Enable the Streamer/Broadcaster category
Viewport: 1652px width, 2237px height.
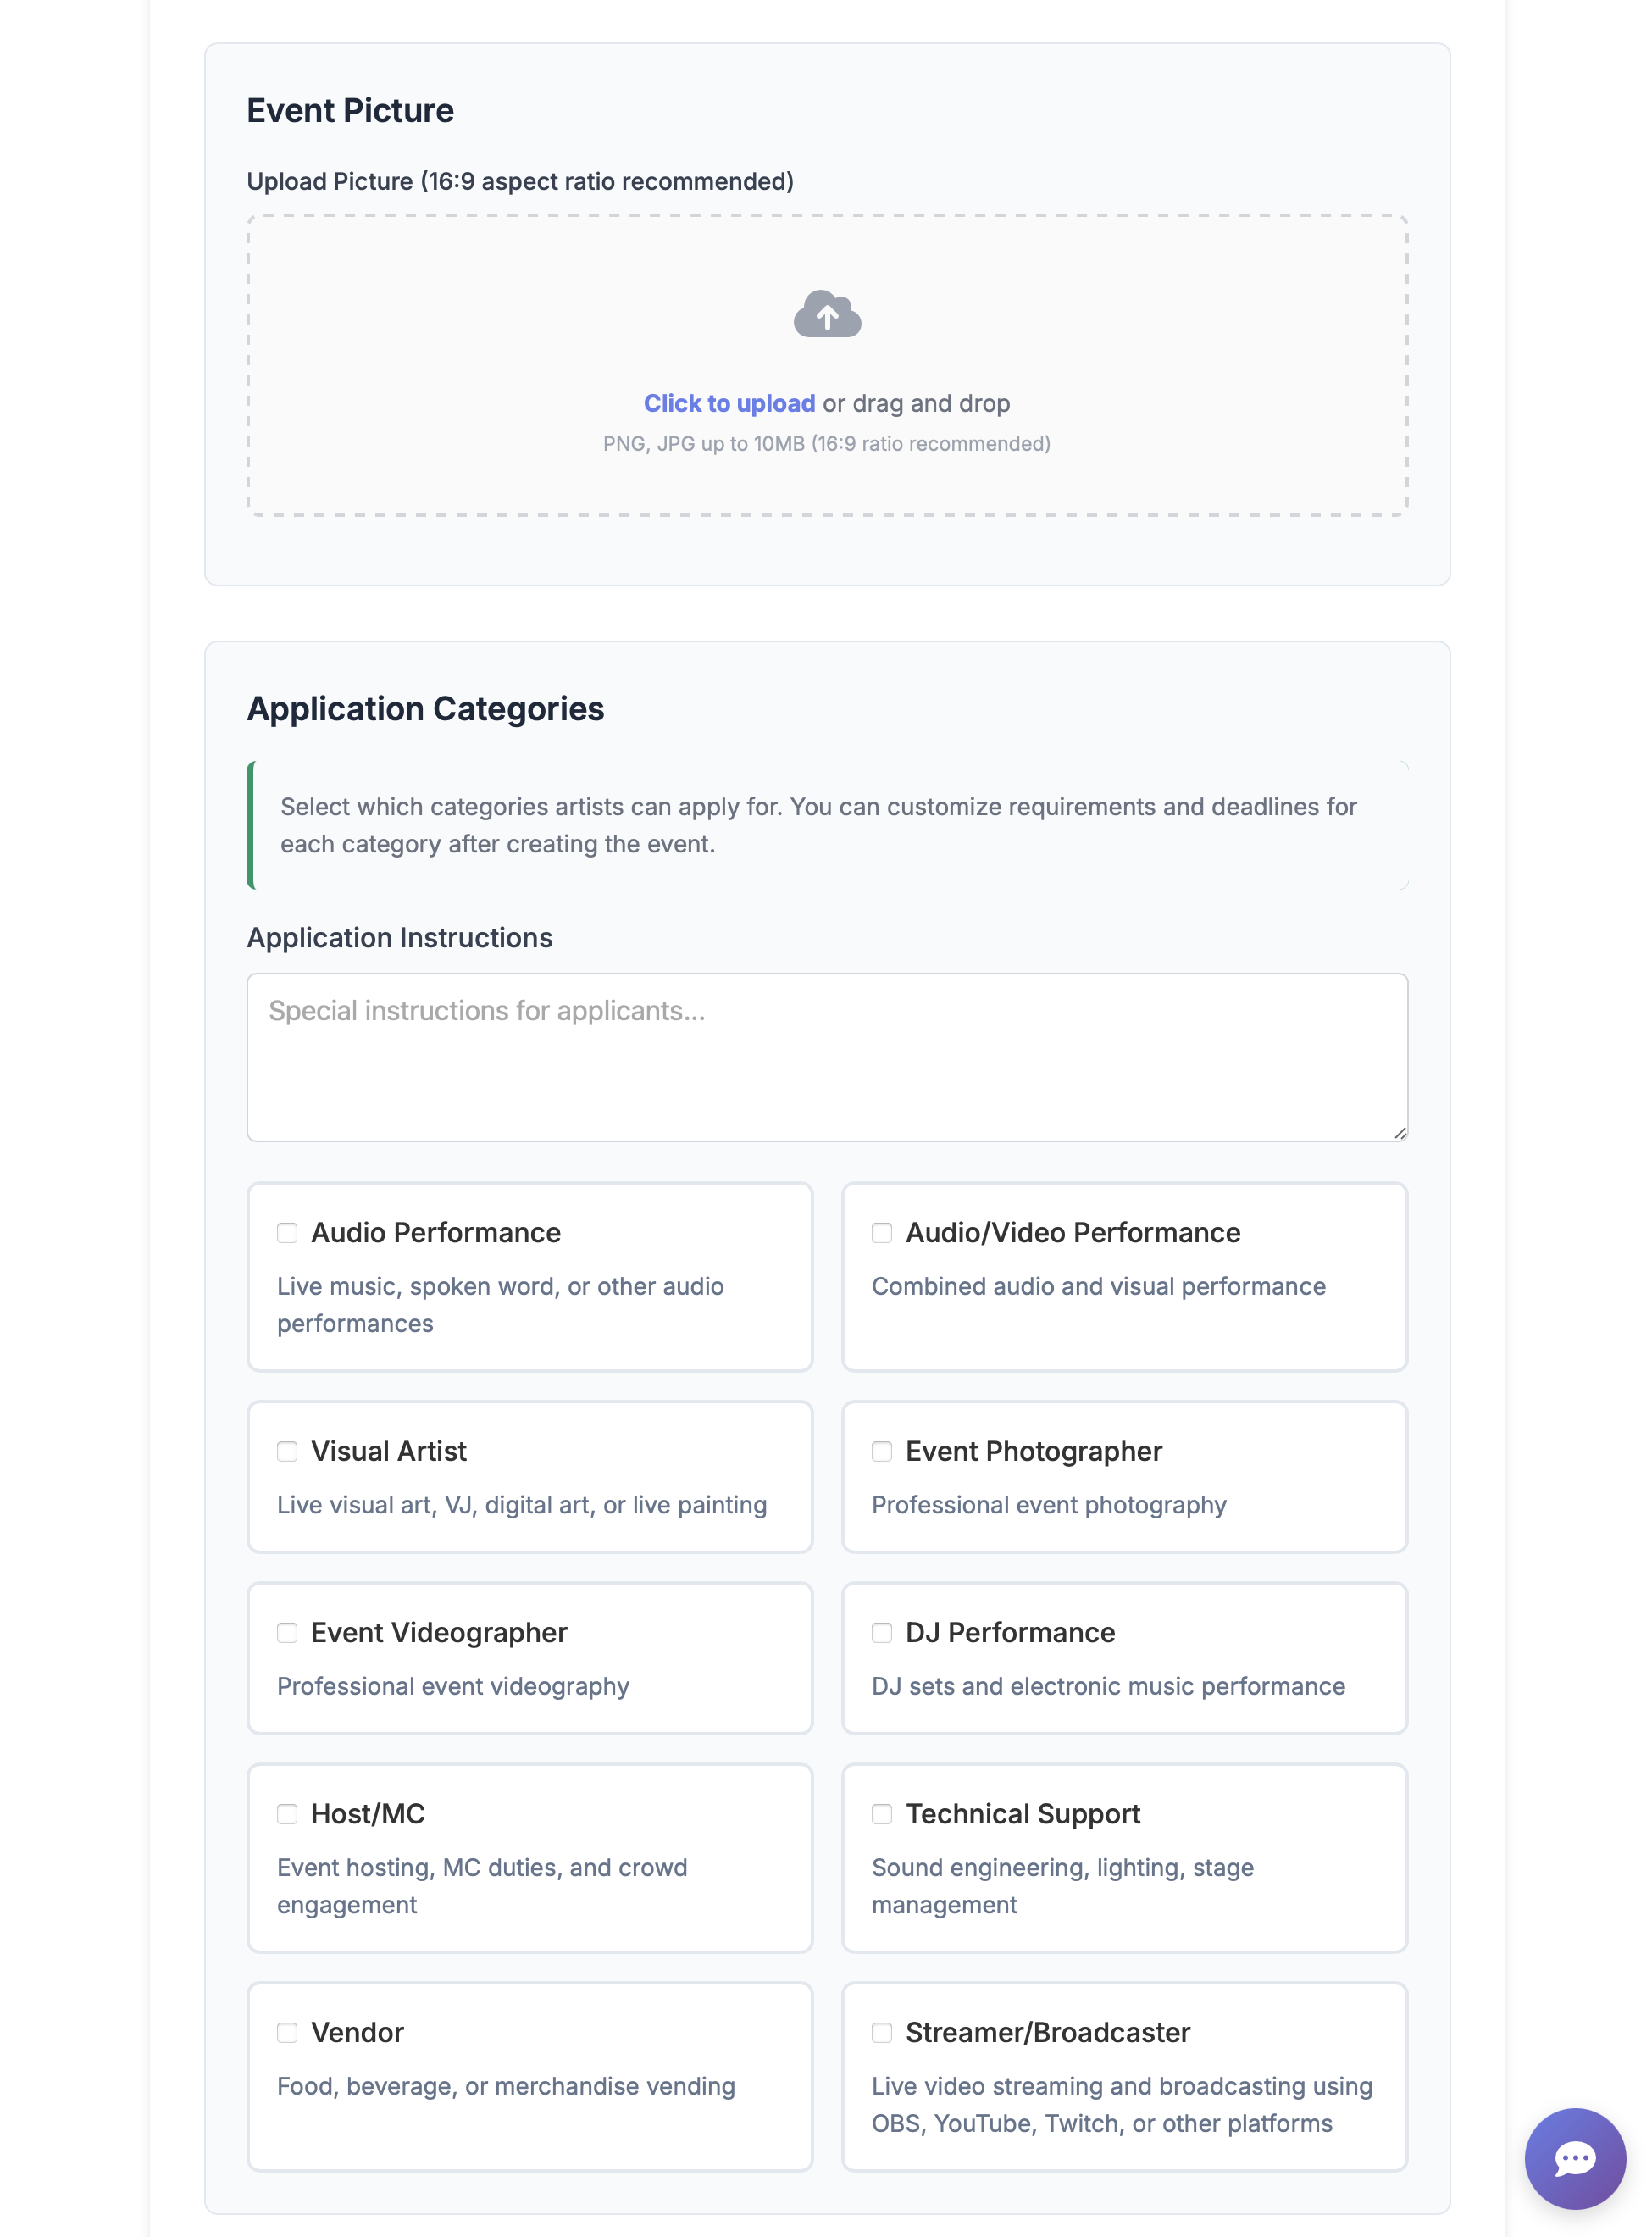(x=882, y=2032)
